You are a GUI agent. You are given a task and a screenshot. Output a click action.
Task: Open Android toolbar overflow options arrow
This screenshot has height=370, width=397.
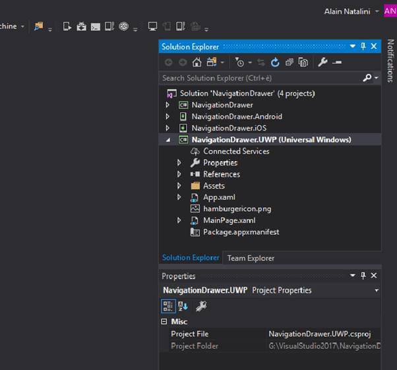135,30
